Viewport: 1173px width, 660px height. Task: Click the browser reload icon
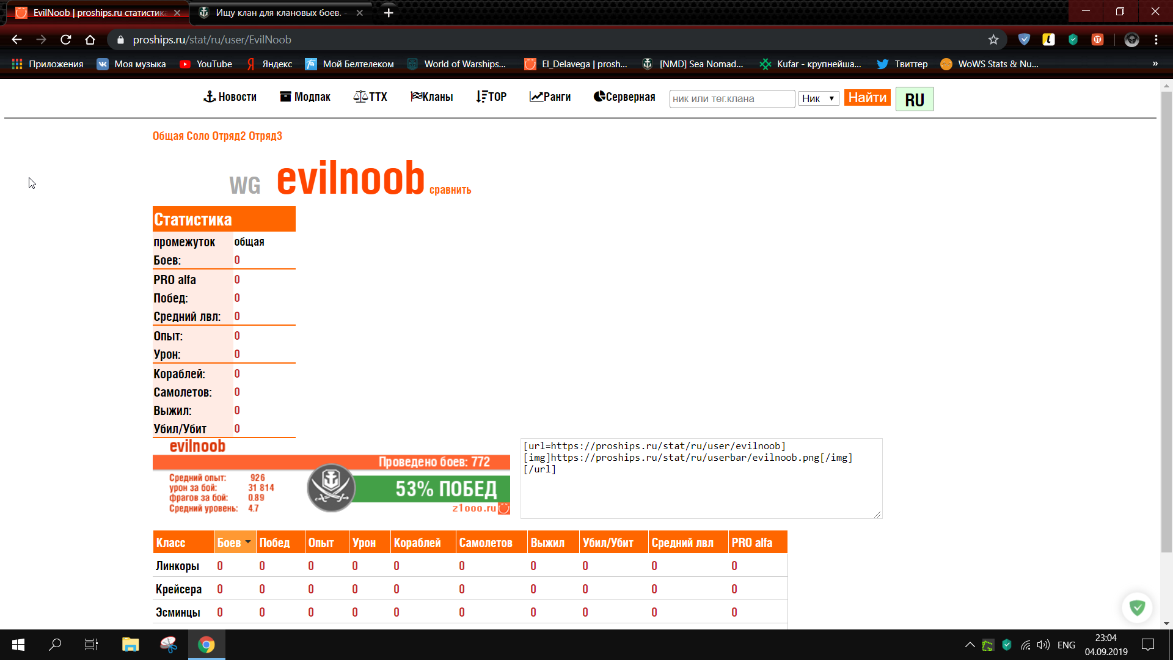[66, 40]
